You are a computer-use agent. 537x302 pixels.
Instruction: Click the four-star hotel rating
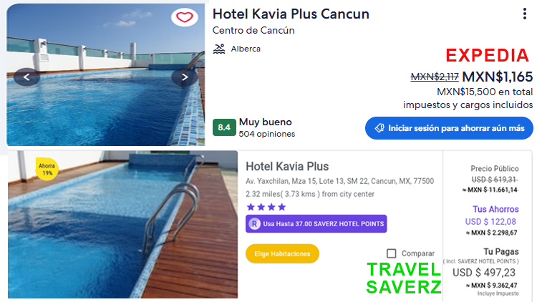click(x=266, y=207)
